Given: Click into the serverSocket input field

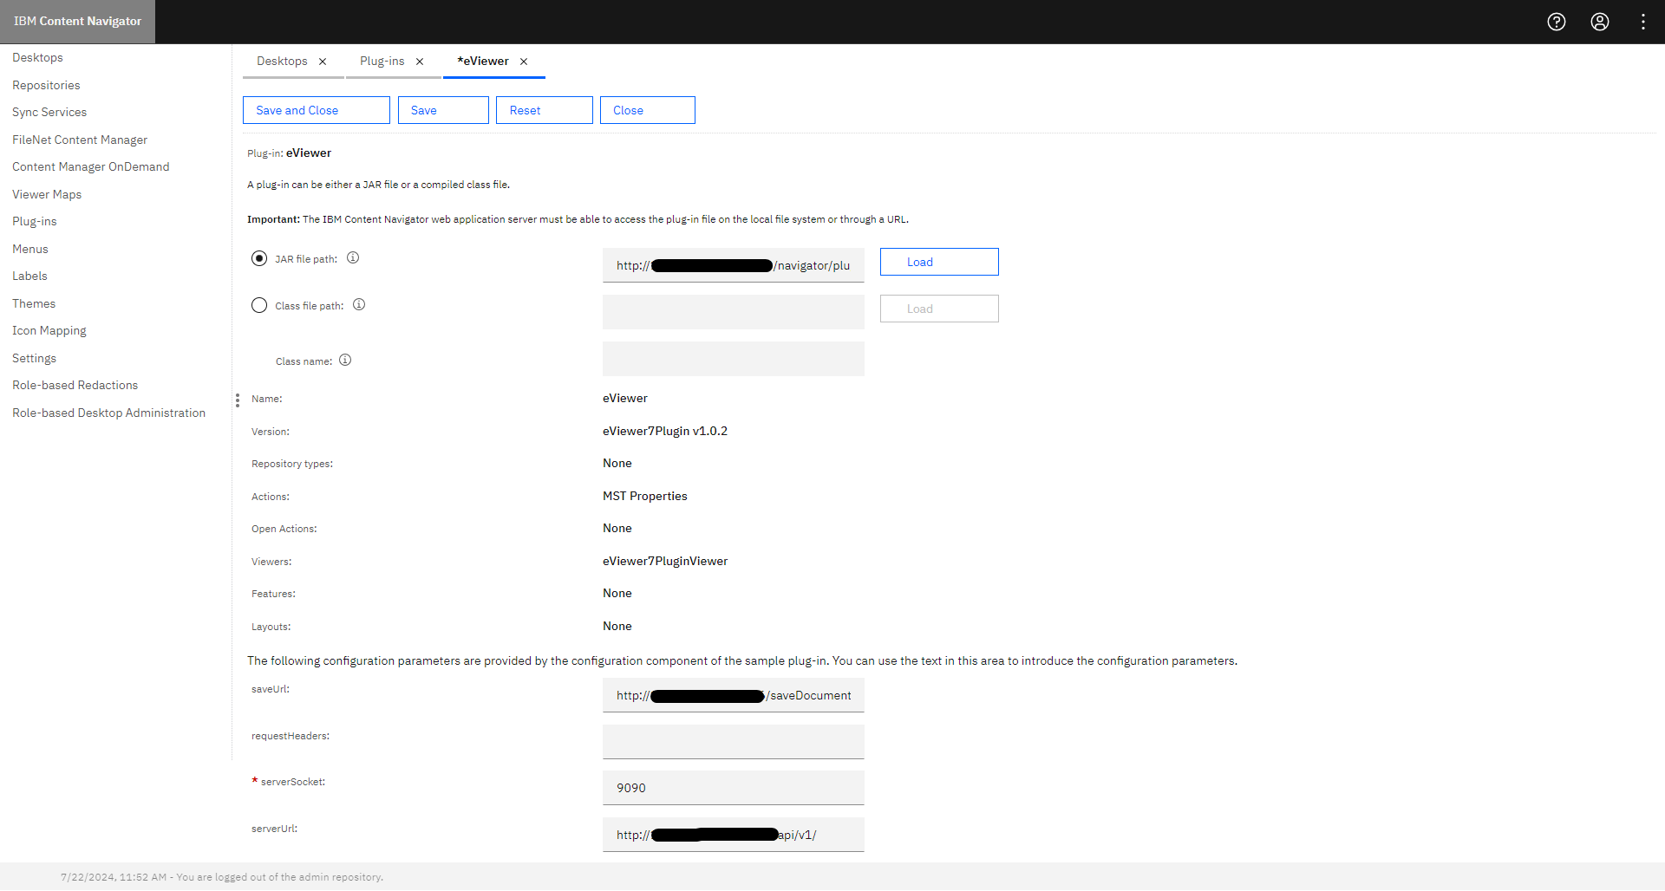Looking at the screenshot, I should coord(733,788).
